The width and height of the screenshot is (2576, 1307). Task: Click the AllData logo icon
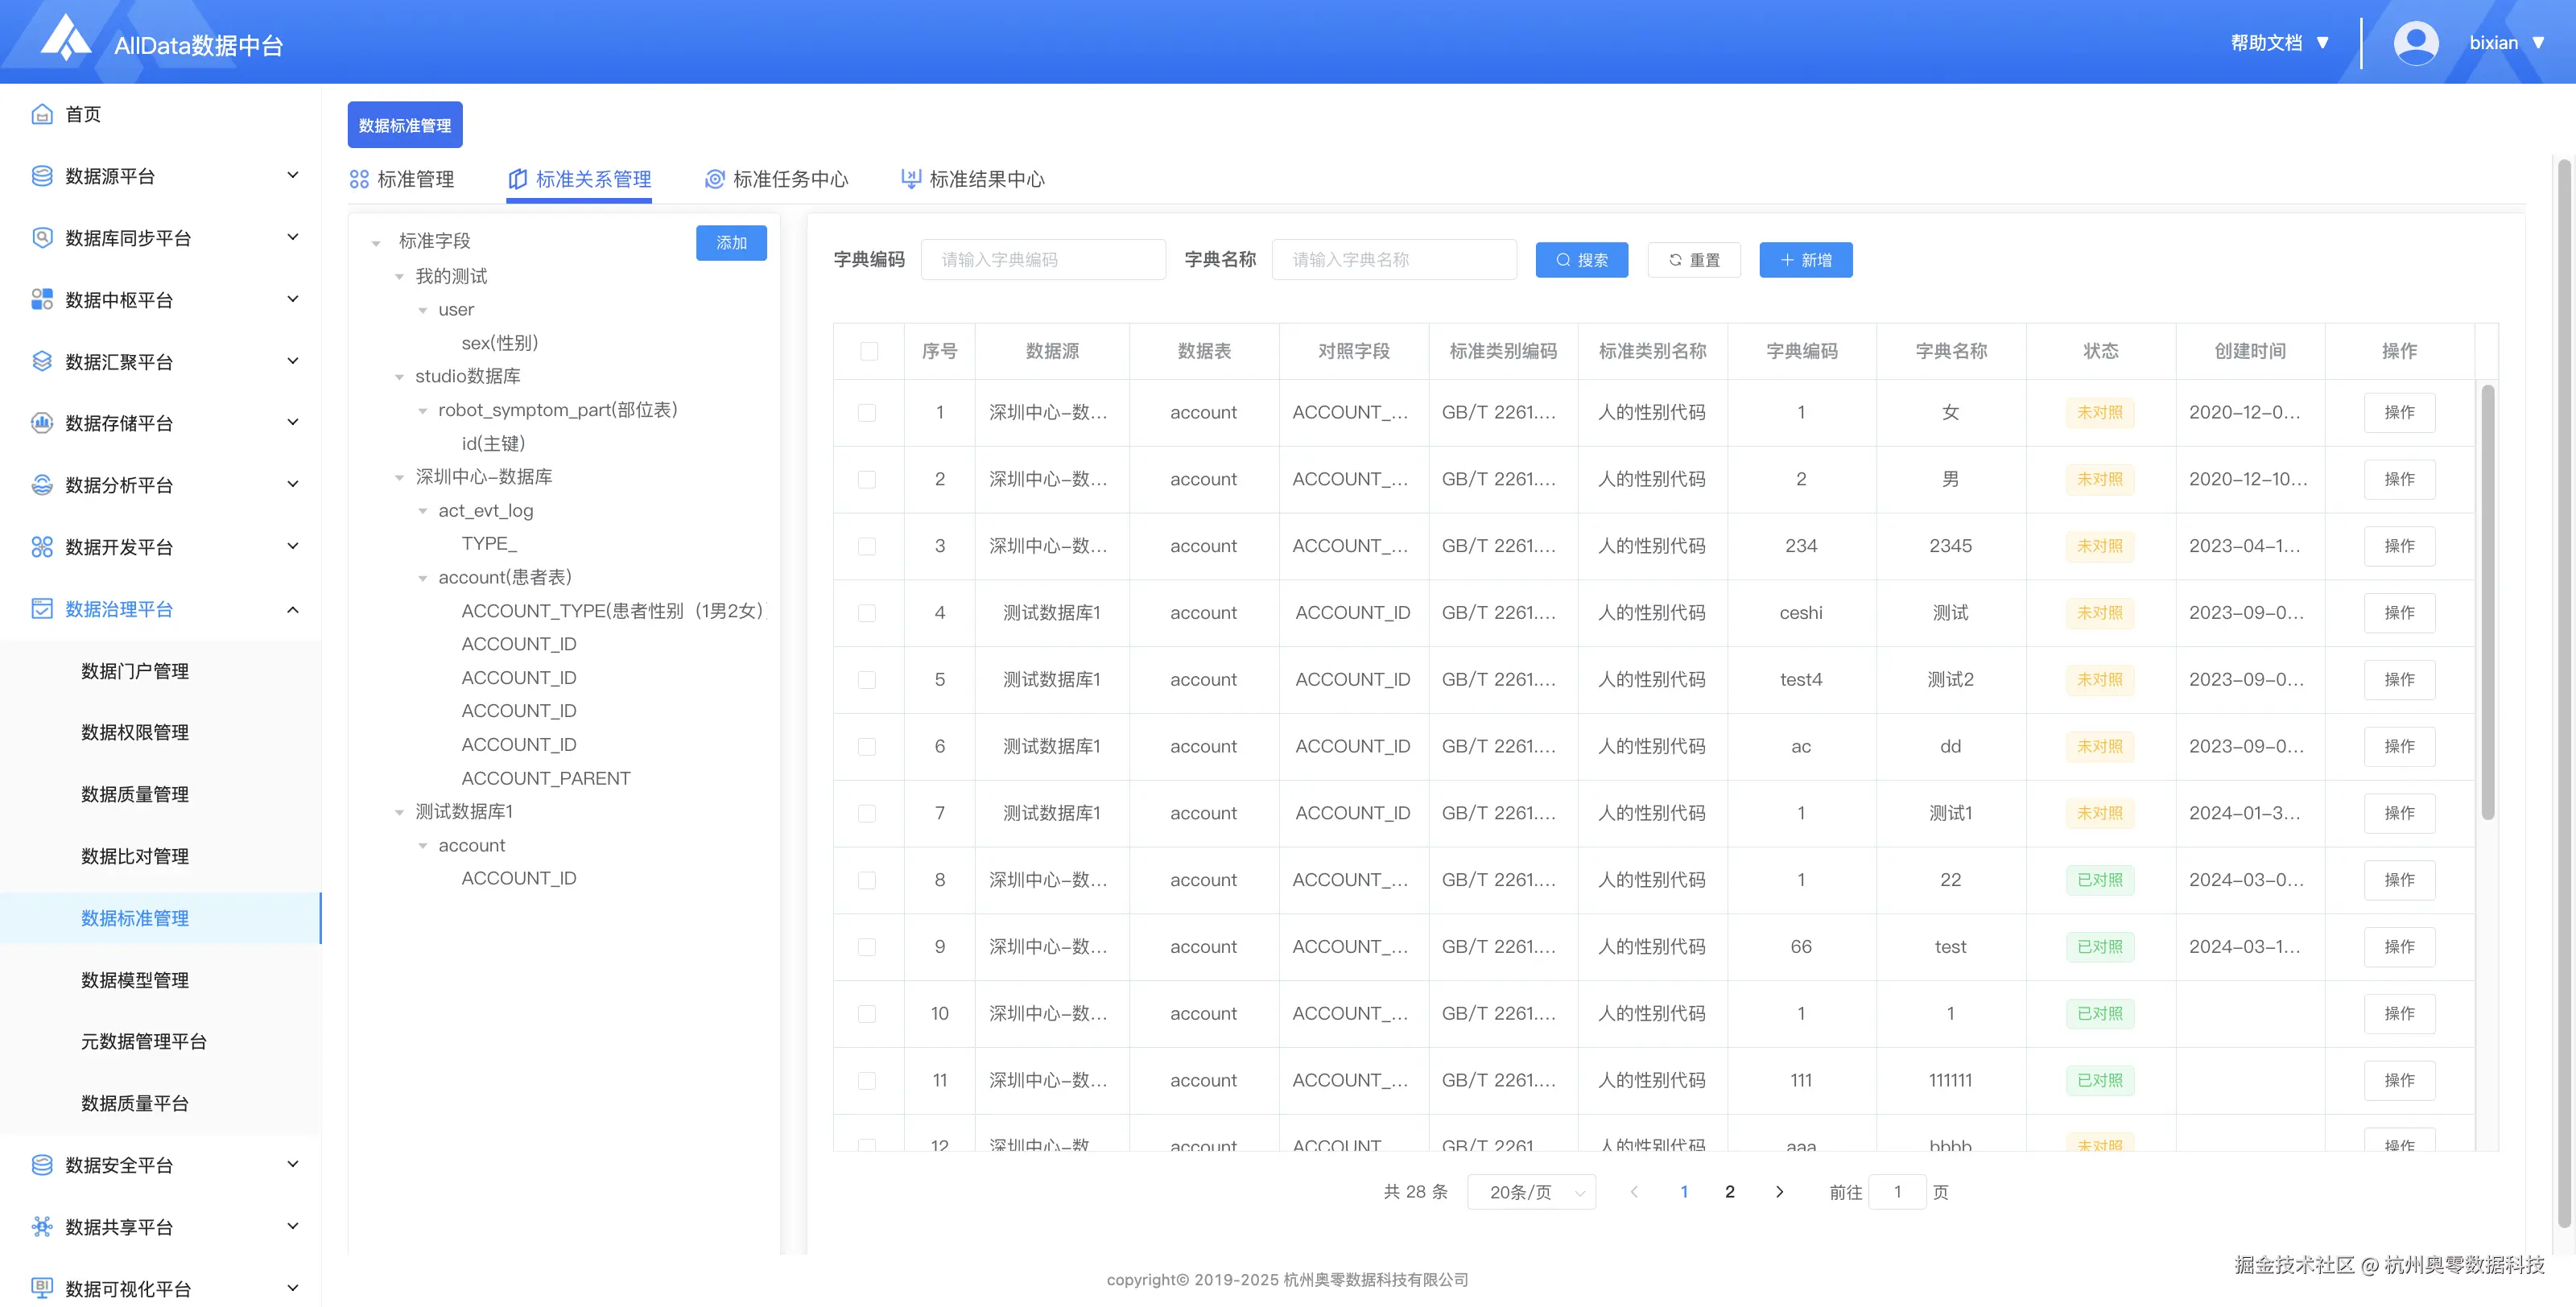point(66,38)
